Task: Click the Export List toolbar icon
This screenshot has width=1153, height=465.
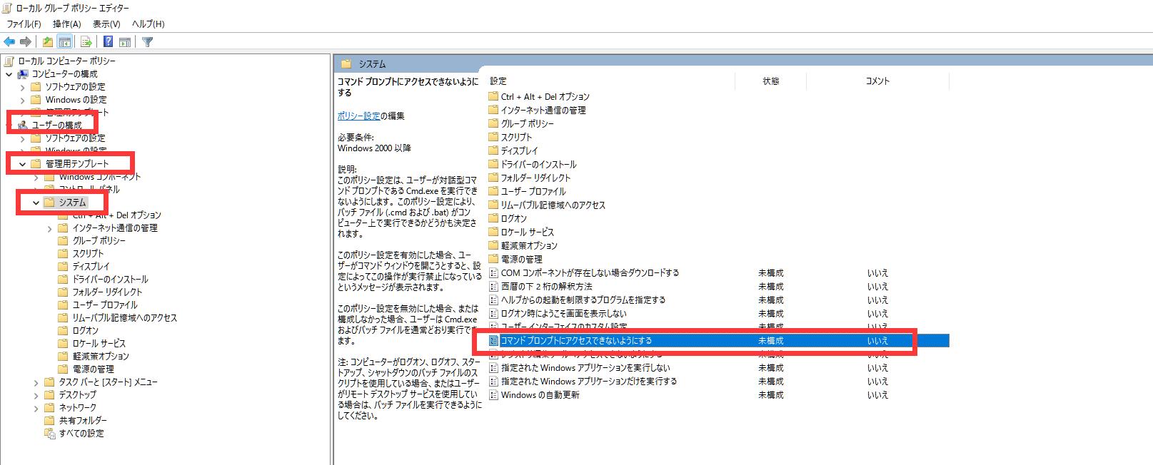Action: coord(86,42)
